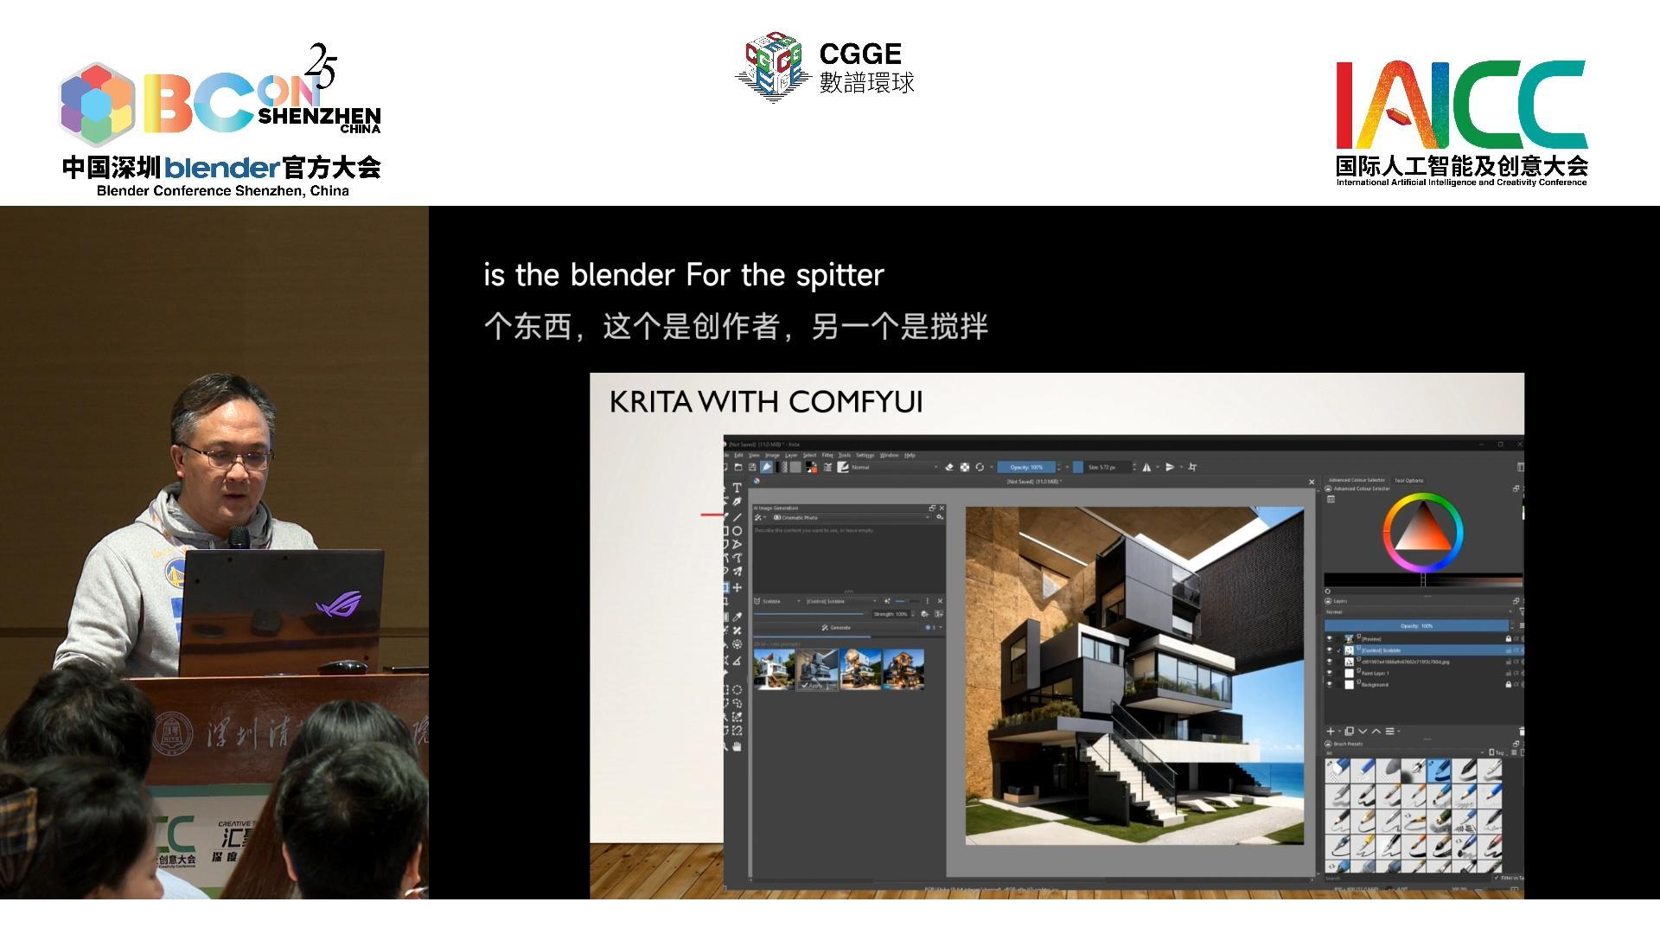1660x934 pixels.
Task: Open the Settings menu
Action: click(865, 455)
